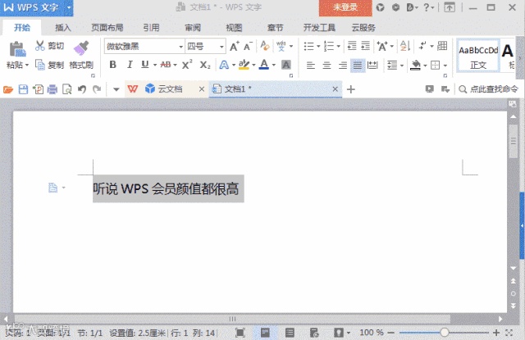
Task: Click the Redo arrow icon
Action: click(97, 89)
